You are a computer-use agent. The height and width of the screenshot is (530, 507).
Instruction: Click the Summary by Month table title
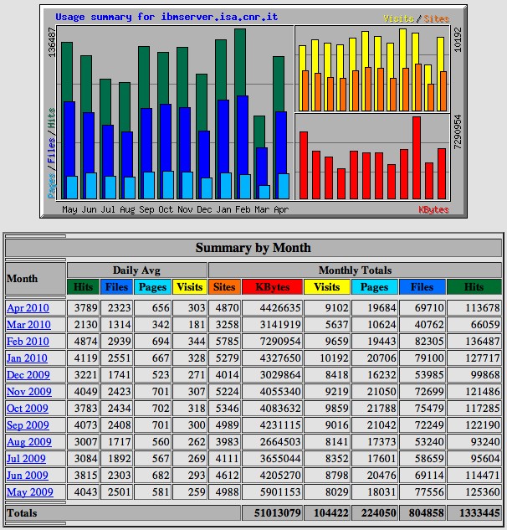pos(253,248)
